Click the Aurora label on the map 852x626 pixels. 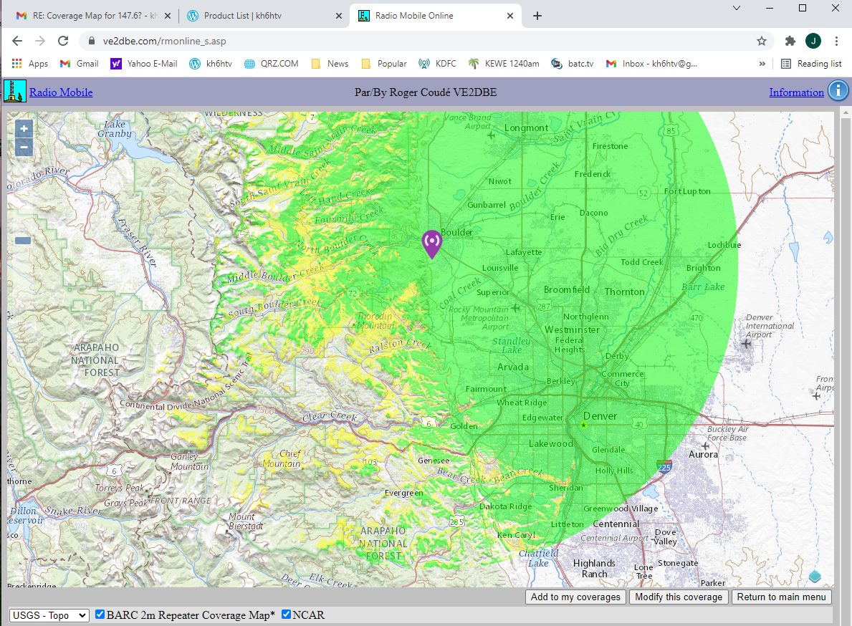click(x=703, y=454)
